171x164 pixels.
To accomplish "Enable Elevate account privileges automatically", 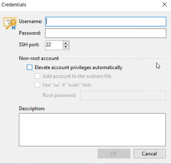I will click(29, 67).
